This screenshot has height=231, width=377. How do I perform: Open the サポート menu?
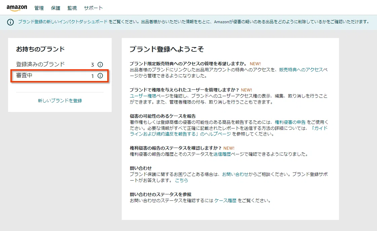tap(93, 8)
